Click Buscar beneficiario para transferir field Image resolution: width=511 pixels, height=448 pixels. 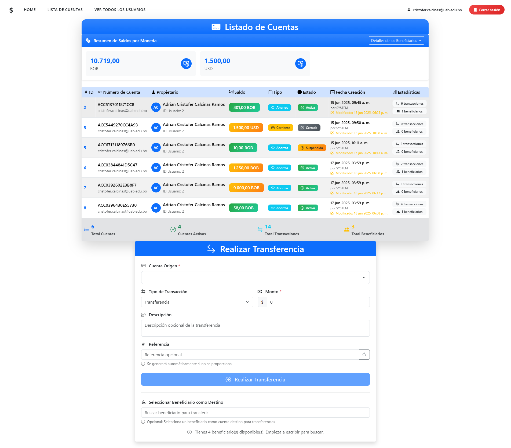tap(255, 413)
